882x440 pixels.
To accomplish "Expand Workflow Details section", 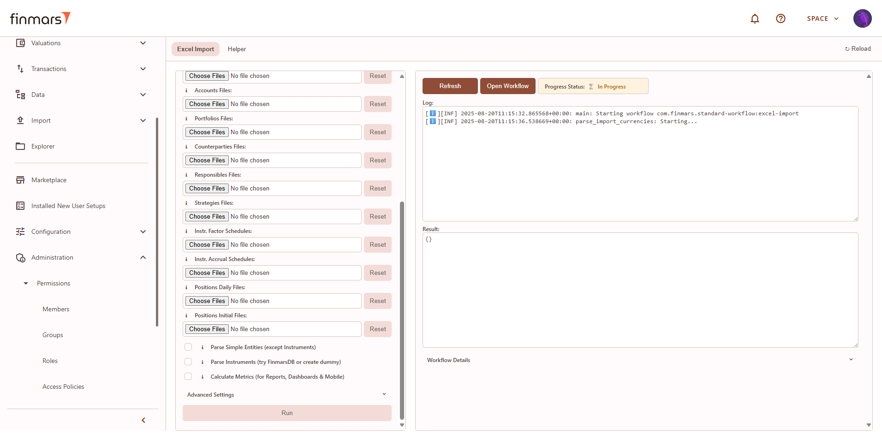I will point(640,360).
